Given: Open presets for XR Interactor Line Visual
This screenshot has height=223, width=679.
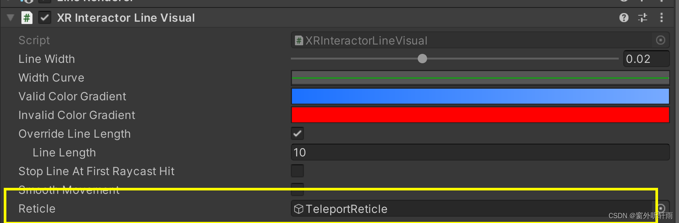Looking at the screenshot, I should [643, 18].
